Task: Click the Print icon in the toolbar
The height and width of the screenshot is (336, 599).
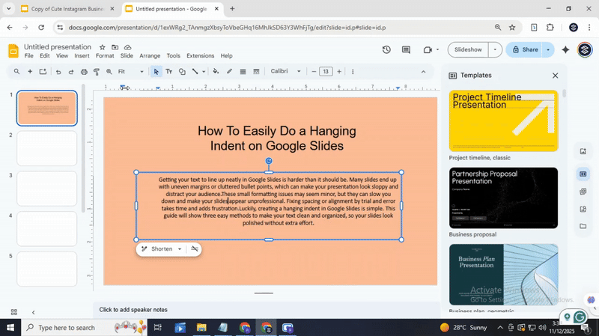Action: click(84, 72)
